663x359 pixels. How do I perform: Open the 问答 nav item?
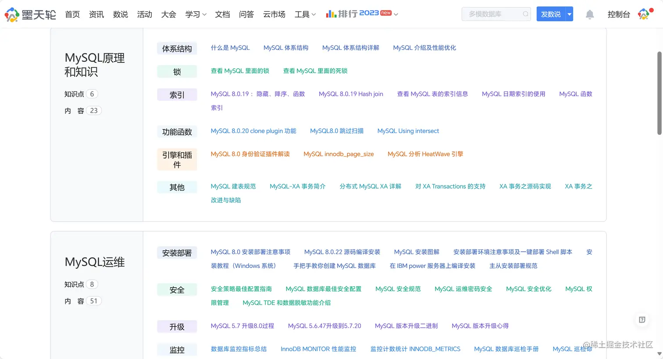(246, 14)
